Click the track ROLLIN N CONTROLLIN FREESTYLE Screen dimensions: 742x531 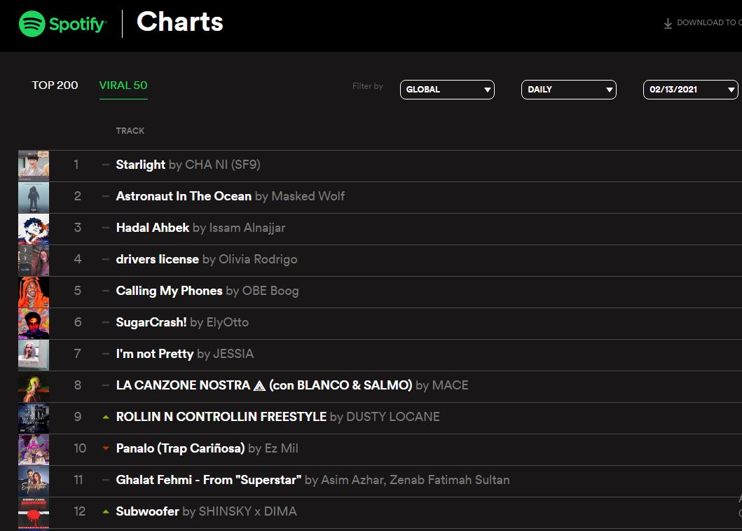coord(221,417)
